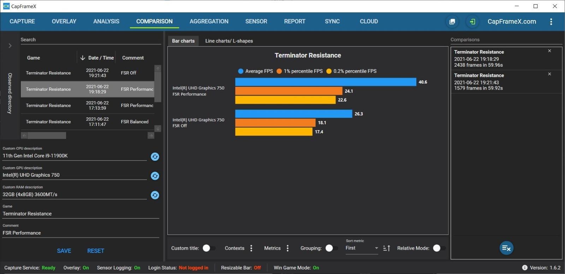Viewport: 565px width, 274px height.
Task: Toggle sort direction icon beside Sort metric
Action: (x=387, y=248)
